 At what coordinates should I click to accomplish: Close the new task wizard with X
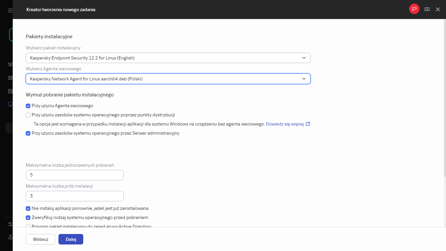pos(438,9)
